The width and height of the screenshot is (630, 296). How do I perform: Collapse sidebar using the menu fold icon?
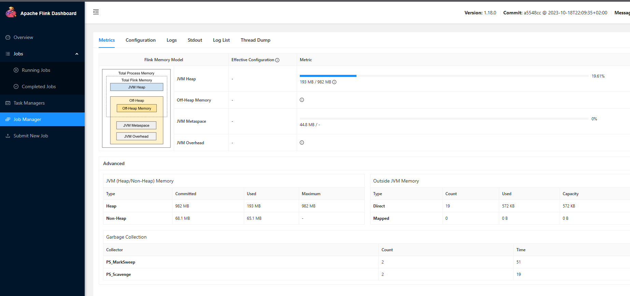tap(96, 12)
